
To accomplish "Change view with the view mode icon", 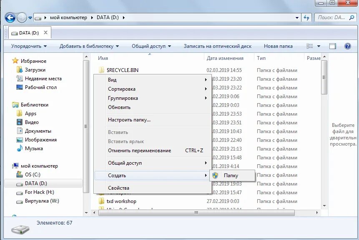I will click(x=309, y=46).
